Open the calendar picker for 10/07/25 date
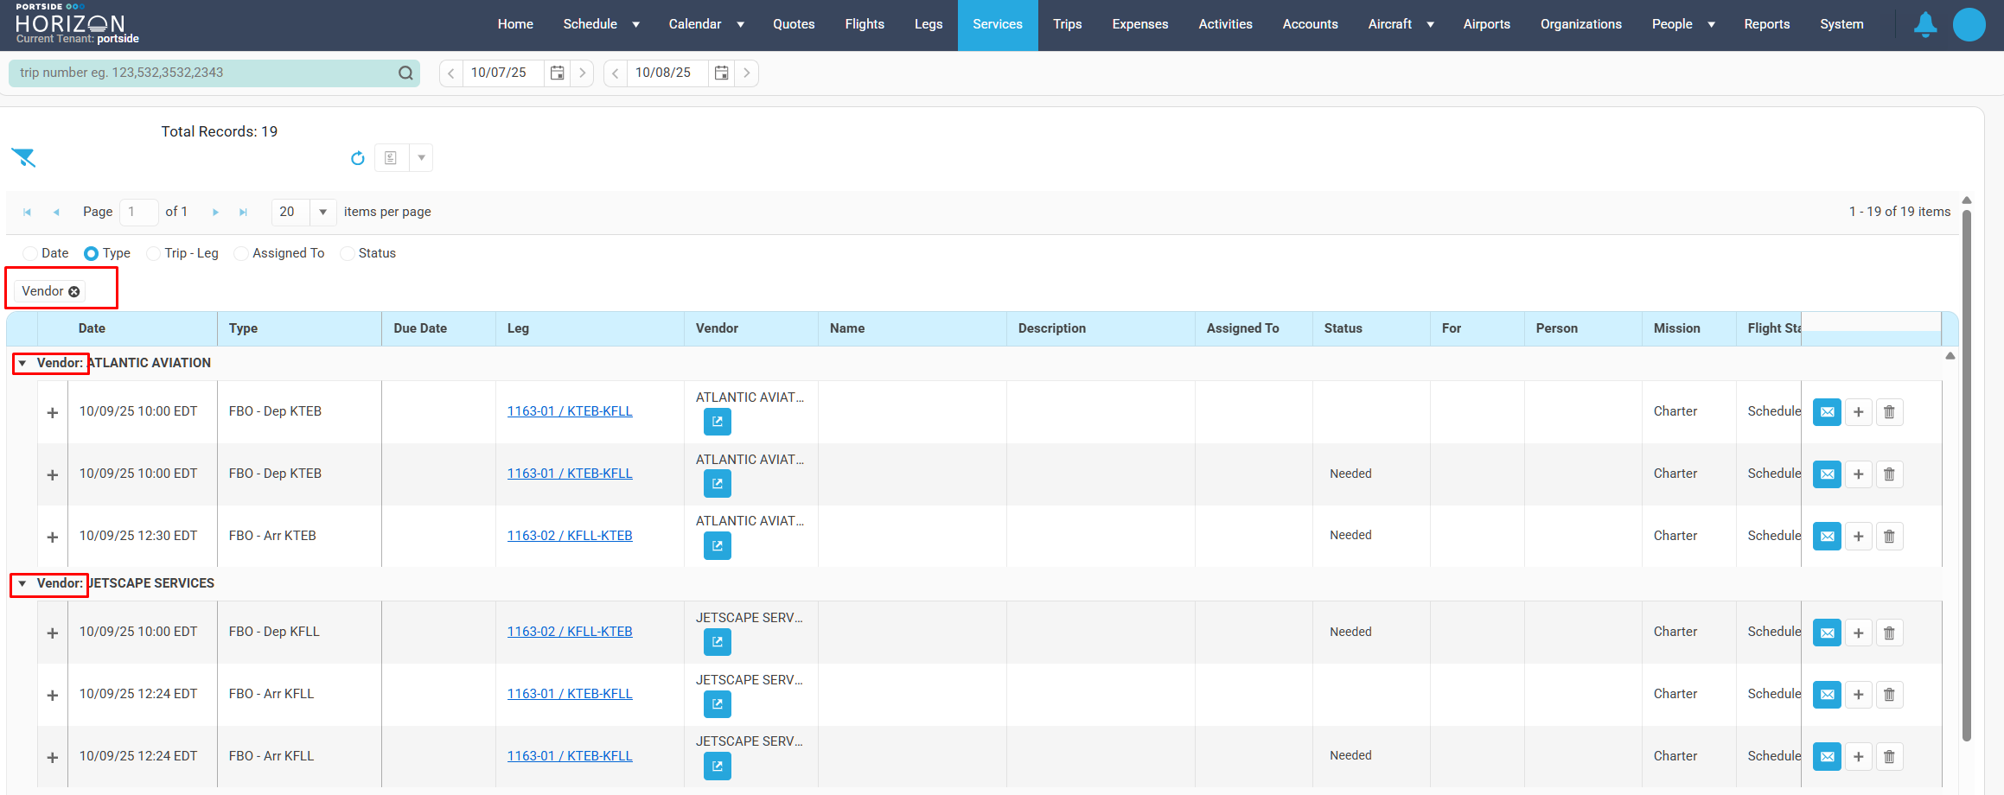This screenshot has width=2004, height=795. click(x=558, y=73)
